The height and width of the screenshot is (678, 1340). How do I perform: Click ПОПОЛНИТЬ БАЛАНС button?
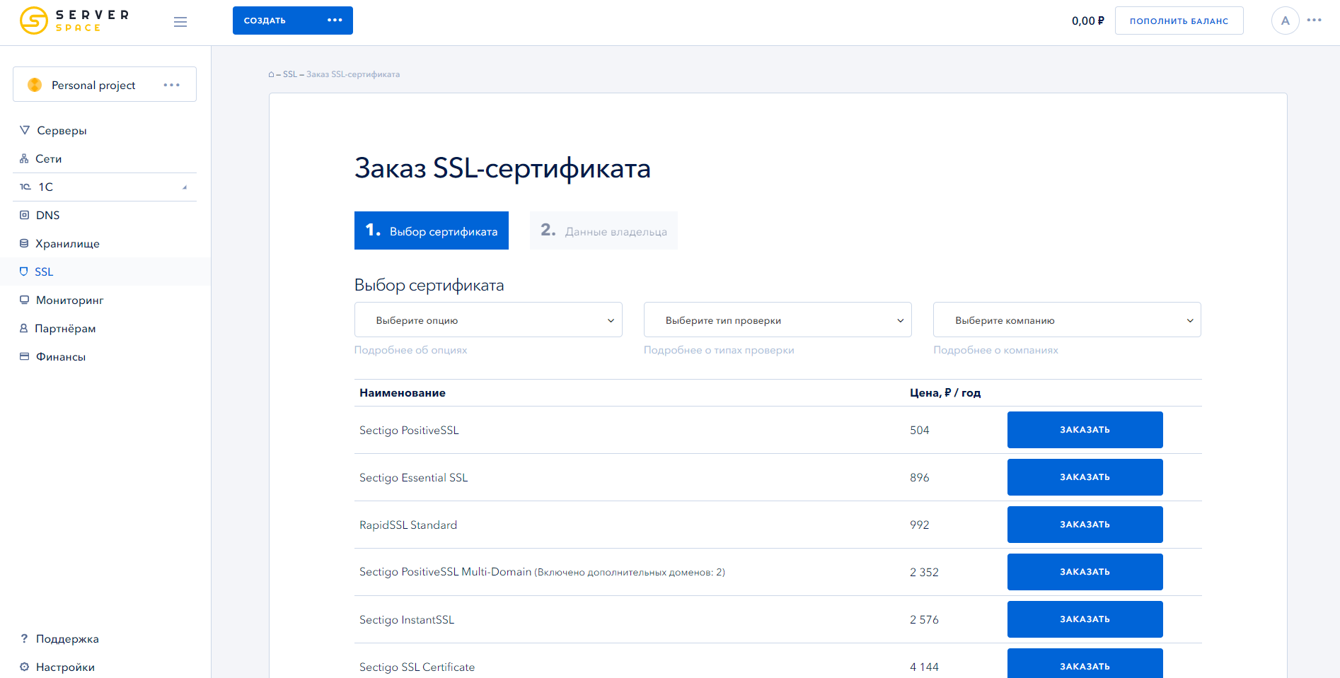pos(1179,21)
